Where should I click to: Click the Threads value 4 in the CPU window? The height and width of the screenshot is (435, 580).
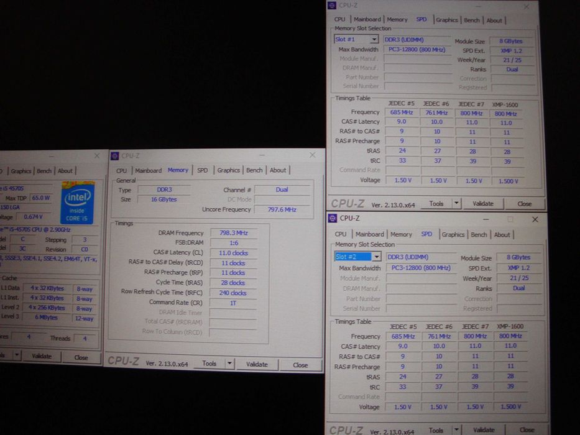tap(85, 338)
